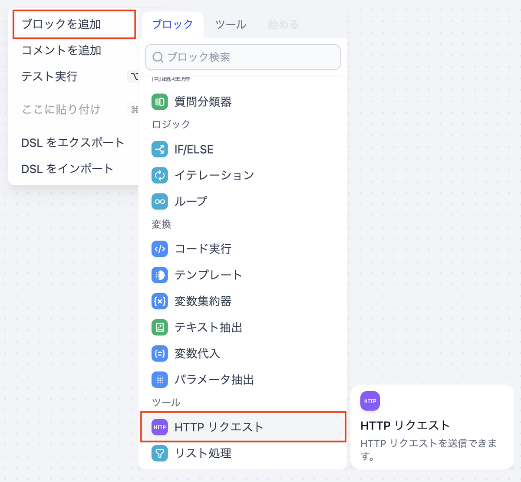Select the 変数代入 (Variable Assignment) block icon
The image size is (521, 482).
(159, 354)
